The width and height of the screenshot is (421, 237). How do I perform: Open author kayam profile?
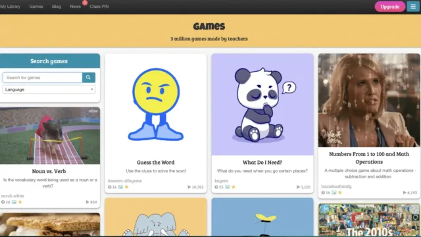coord(221,181)
